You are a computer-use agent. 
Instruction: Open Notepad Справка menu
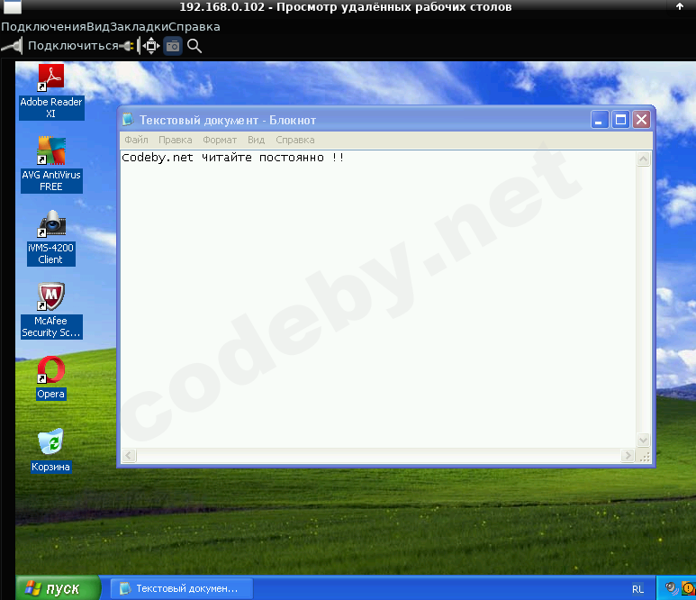[295, 140]
